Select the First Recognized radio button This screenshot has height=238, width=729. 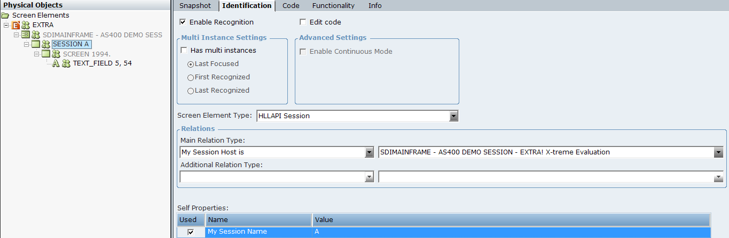click(191, 77)
